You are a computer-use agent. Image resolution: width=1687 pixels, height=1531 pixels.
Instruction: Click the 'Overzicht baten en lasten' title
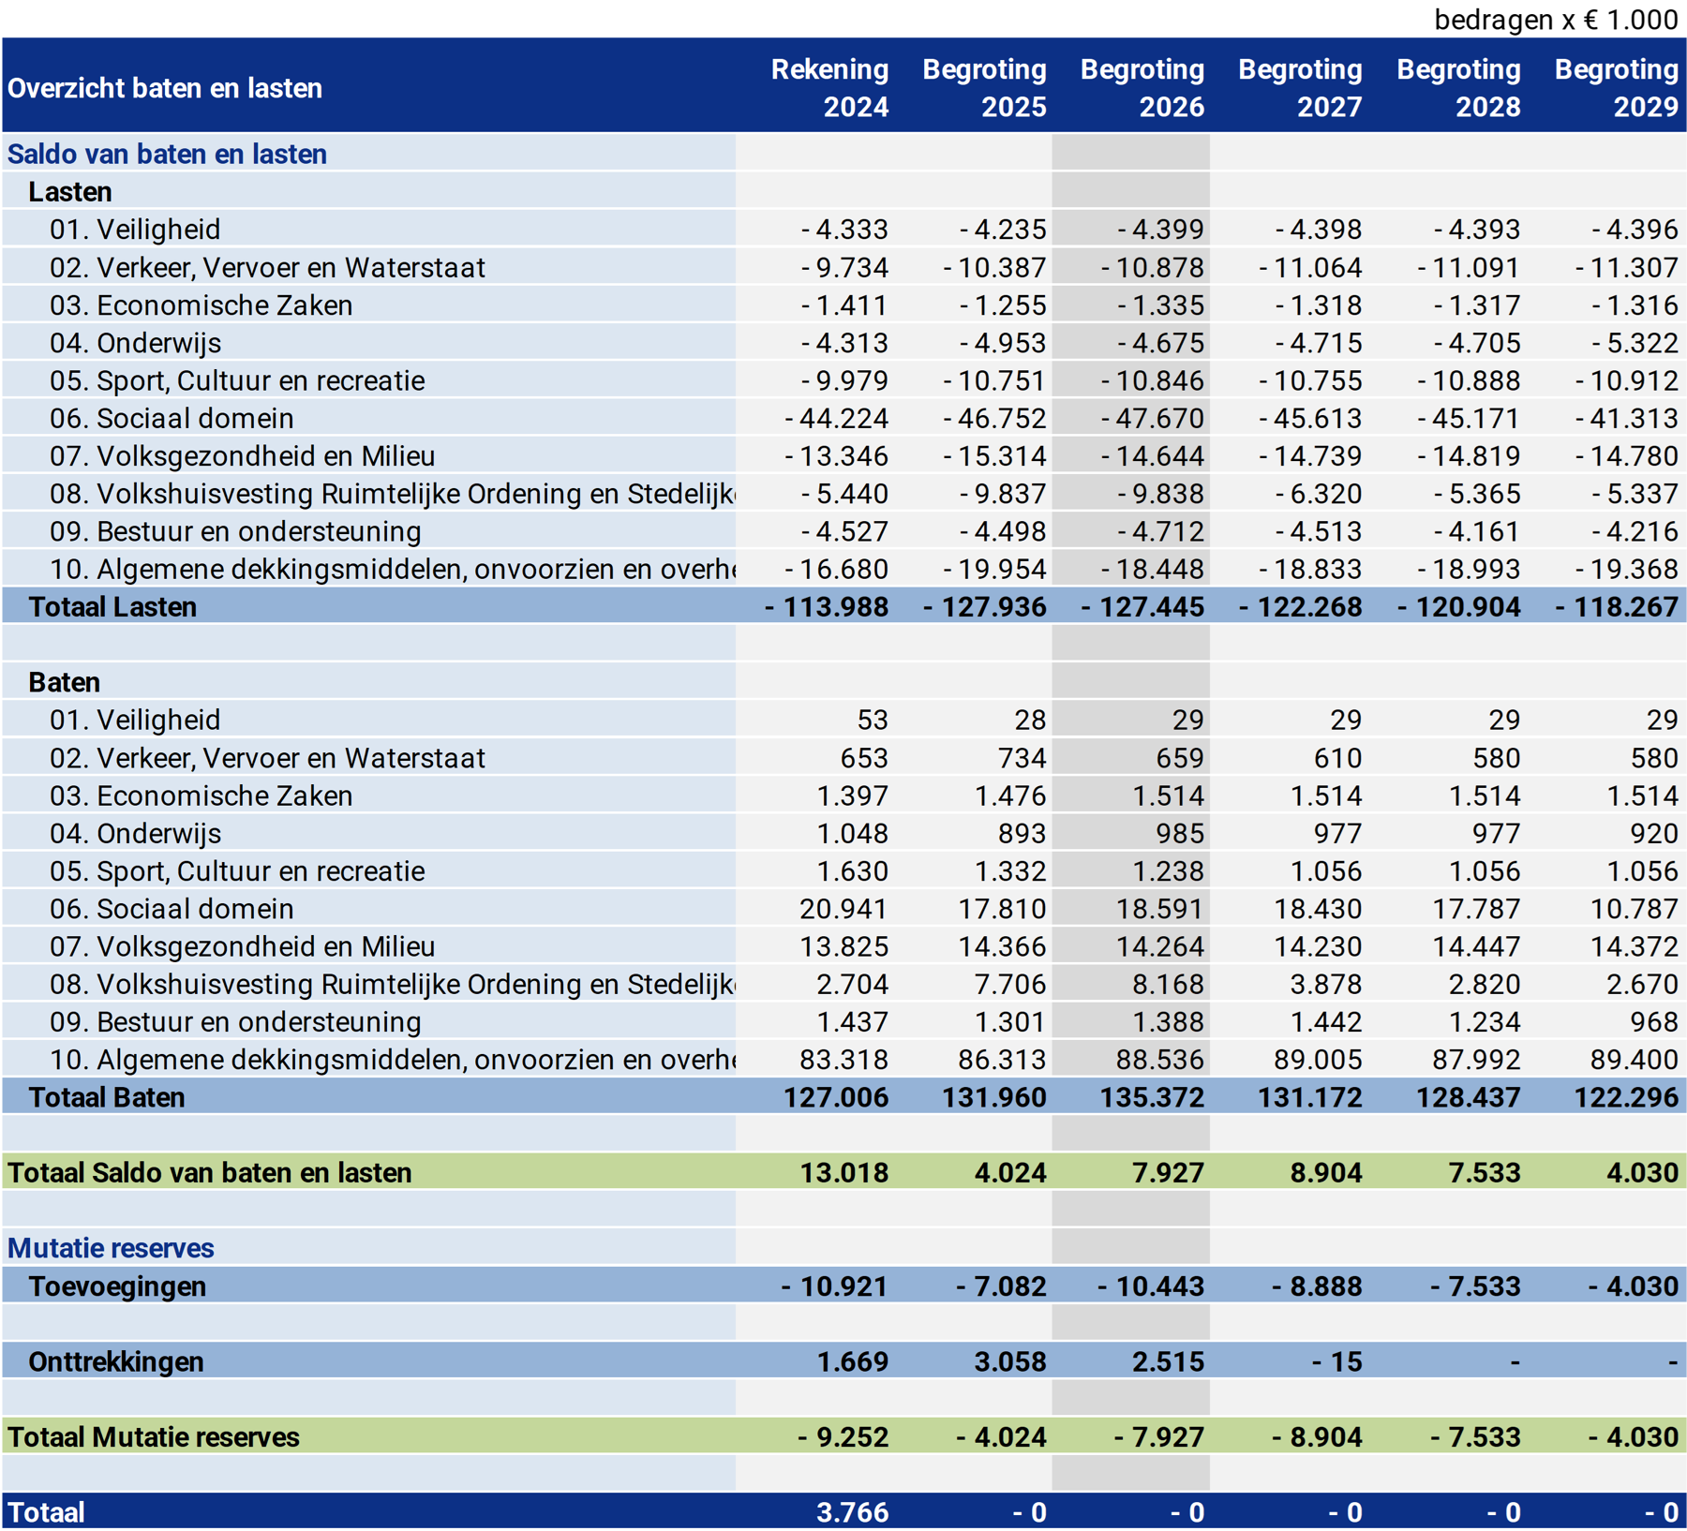coord(165,88)
